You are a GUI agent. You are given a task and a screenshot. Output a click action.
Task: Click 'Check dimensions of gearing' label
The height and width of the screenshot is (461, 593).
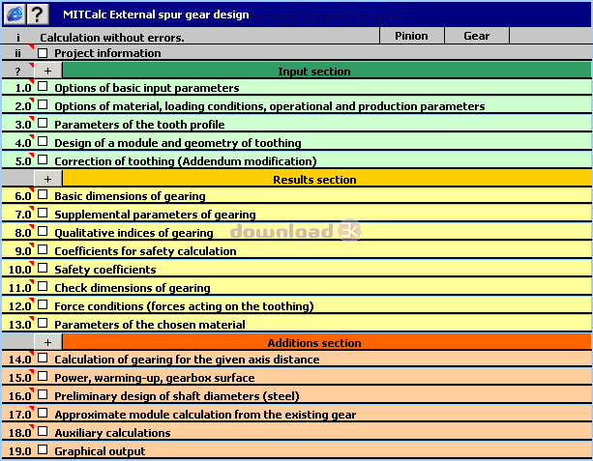[132, 288]
